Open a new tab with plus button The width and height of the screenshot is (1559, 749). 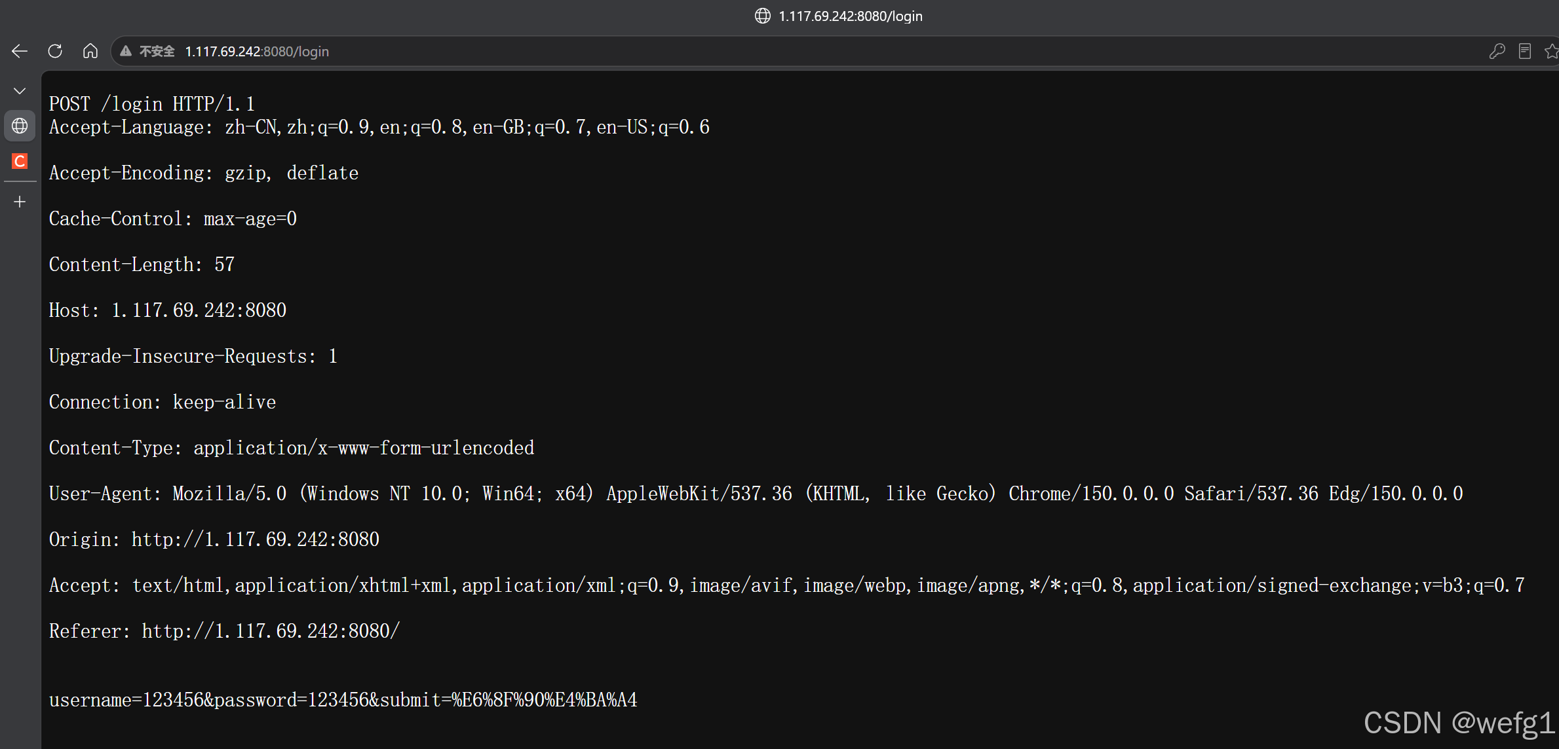(20, 202)
